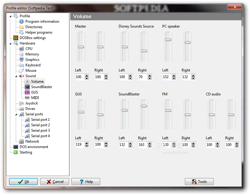The height and width of the screenshot is (195, 250).
Task: Increase the Master Left value with spinner
Action: click(x=87, y=76)
